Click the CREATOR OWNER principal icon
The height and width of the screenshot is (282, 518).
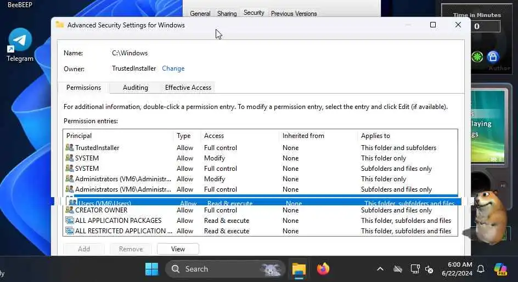[69, 210]
